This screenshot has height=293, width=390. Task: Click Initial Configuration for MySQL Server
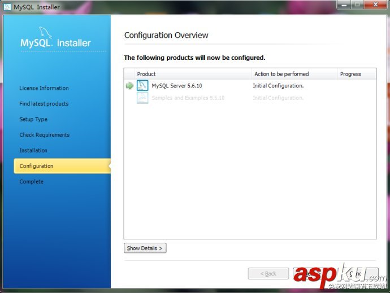click(278, 86)
